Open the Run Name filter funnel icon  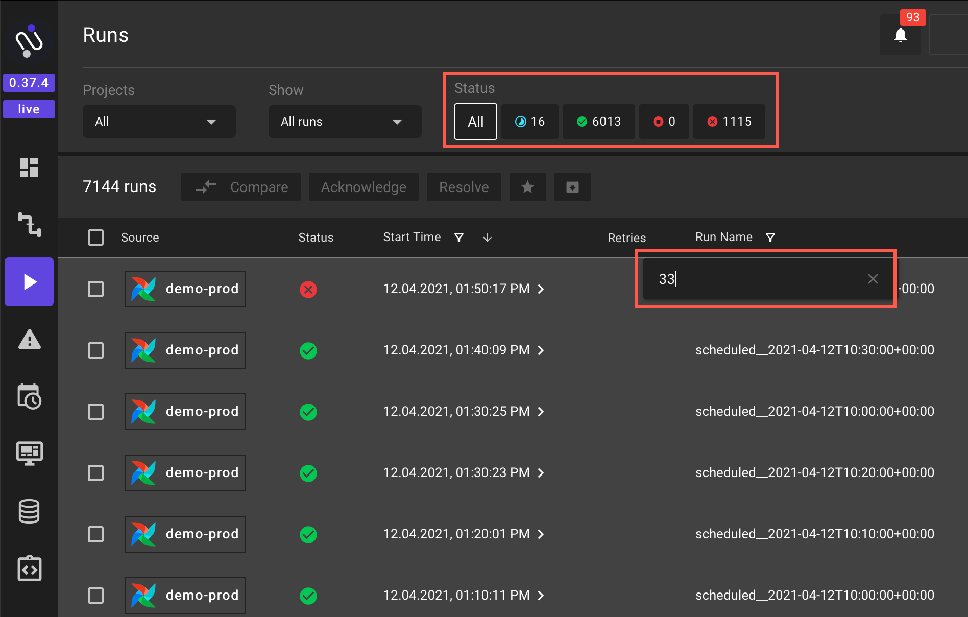pyautogui.click(x=770, y=238)
